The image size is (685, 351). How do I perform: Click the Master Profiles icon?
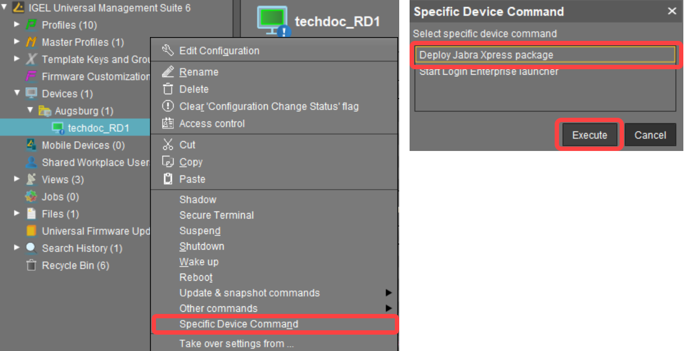pos(32,43)
